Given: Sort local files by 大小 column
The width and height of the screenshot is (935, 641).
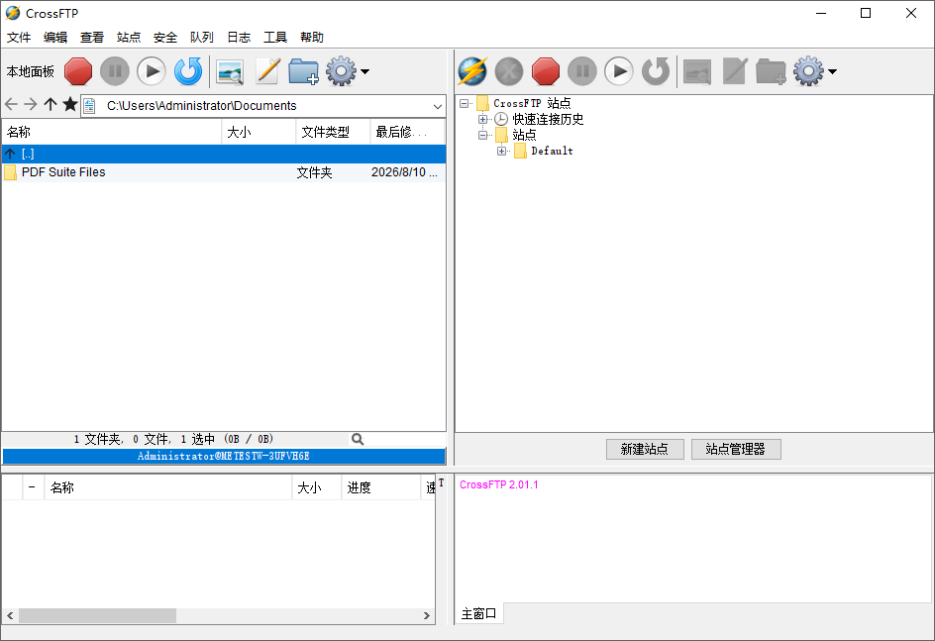Looking at the screenshot, I should click(259, 132).
